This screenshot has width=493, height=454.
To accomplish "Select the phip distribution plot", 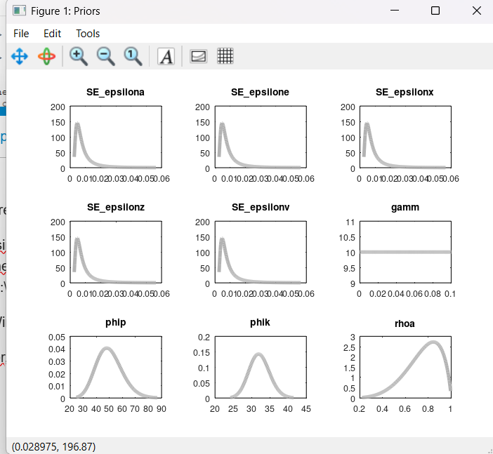I will 116,368.
